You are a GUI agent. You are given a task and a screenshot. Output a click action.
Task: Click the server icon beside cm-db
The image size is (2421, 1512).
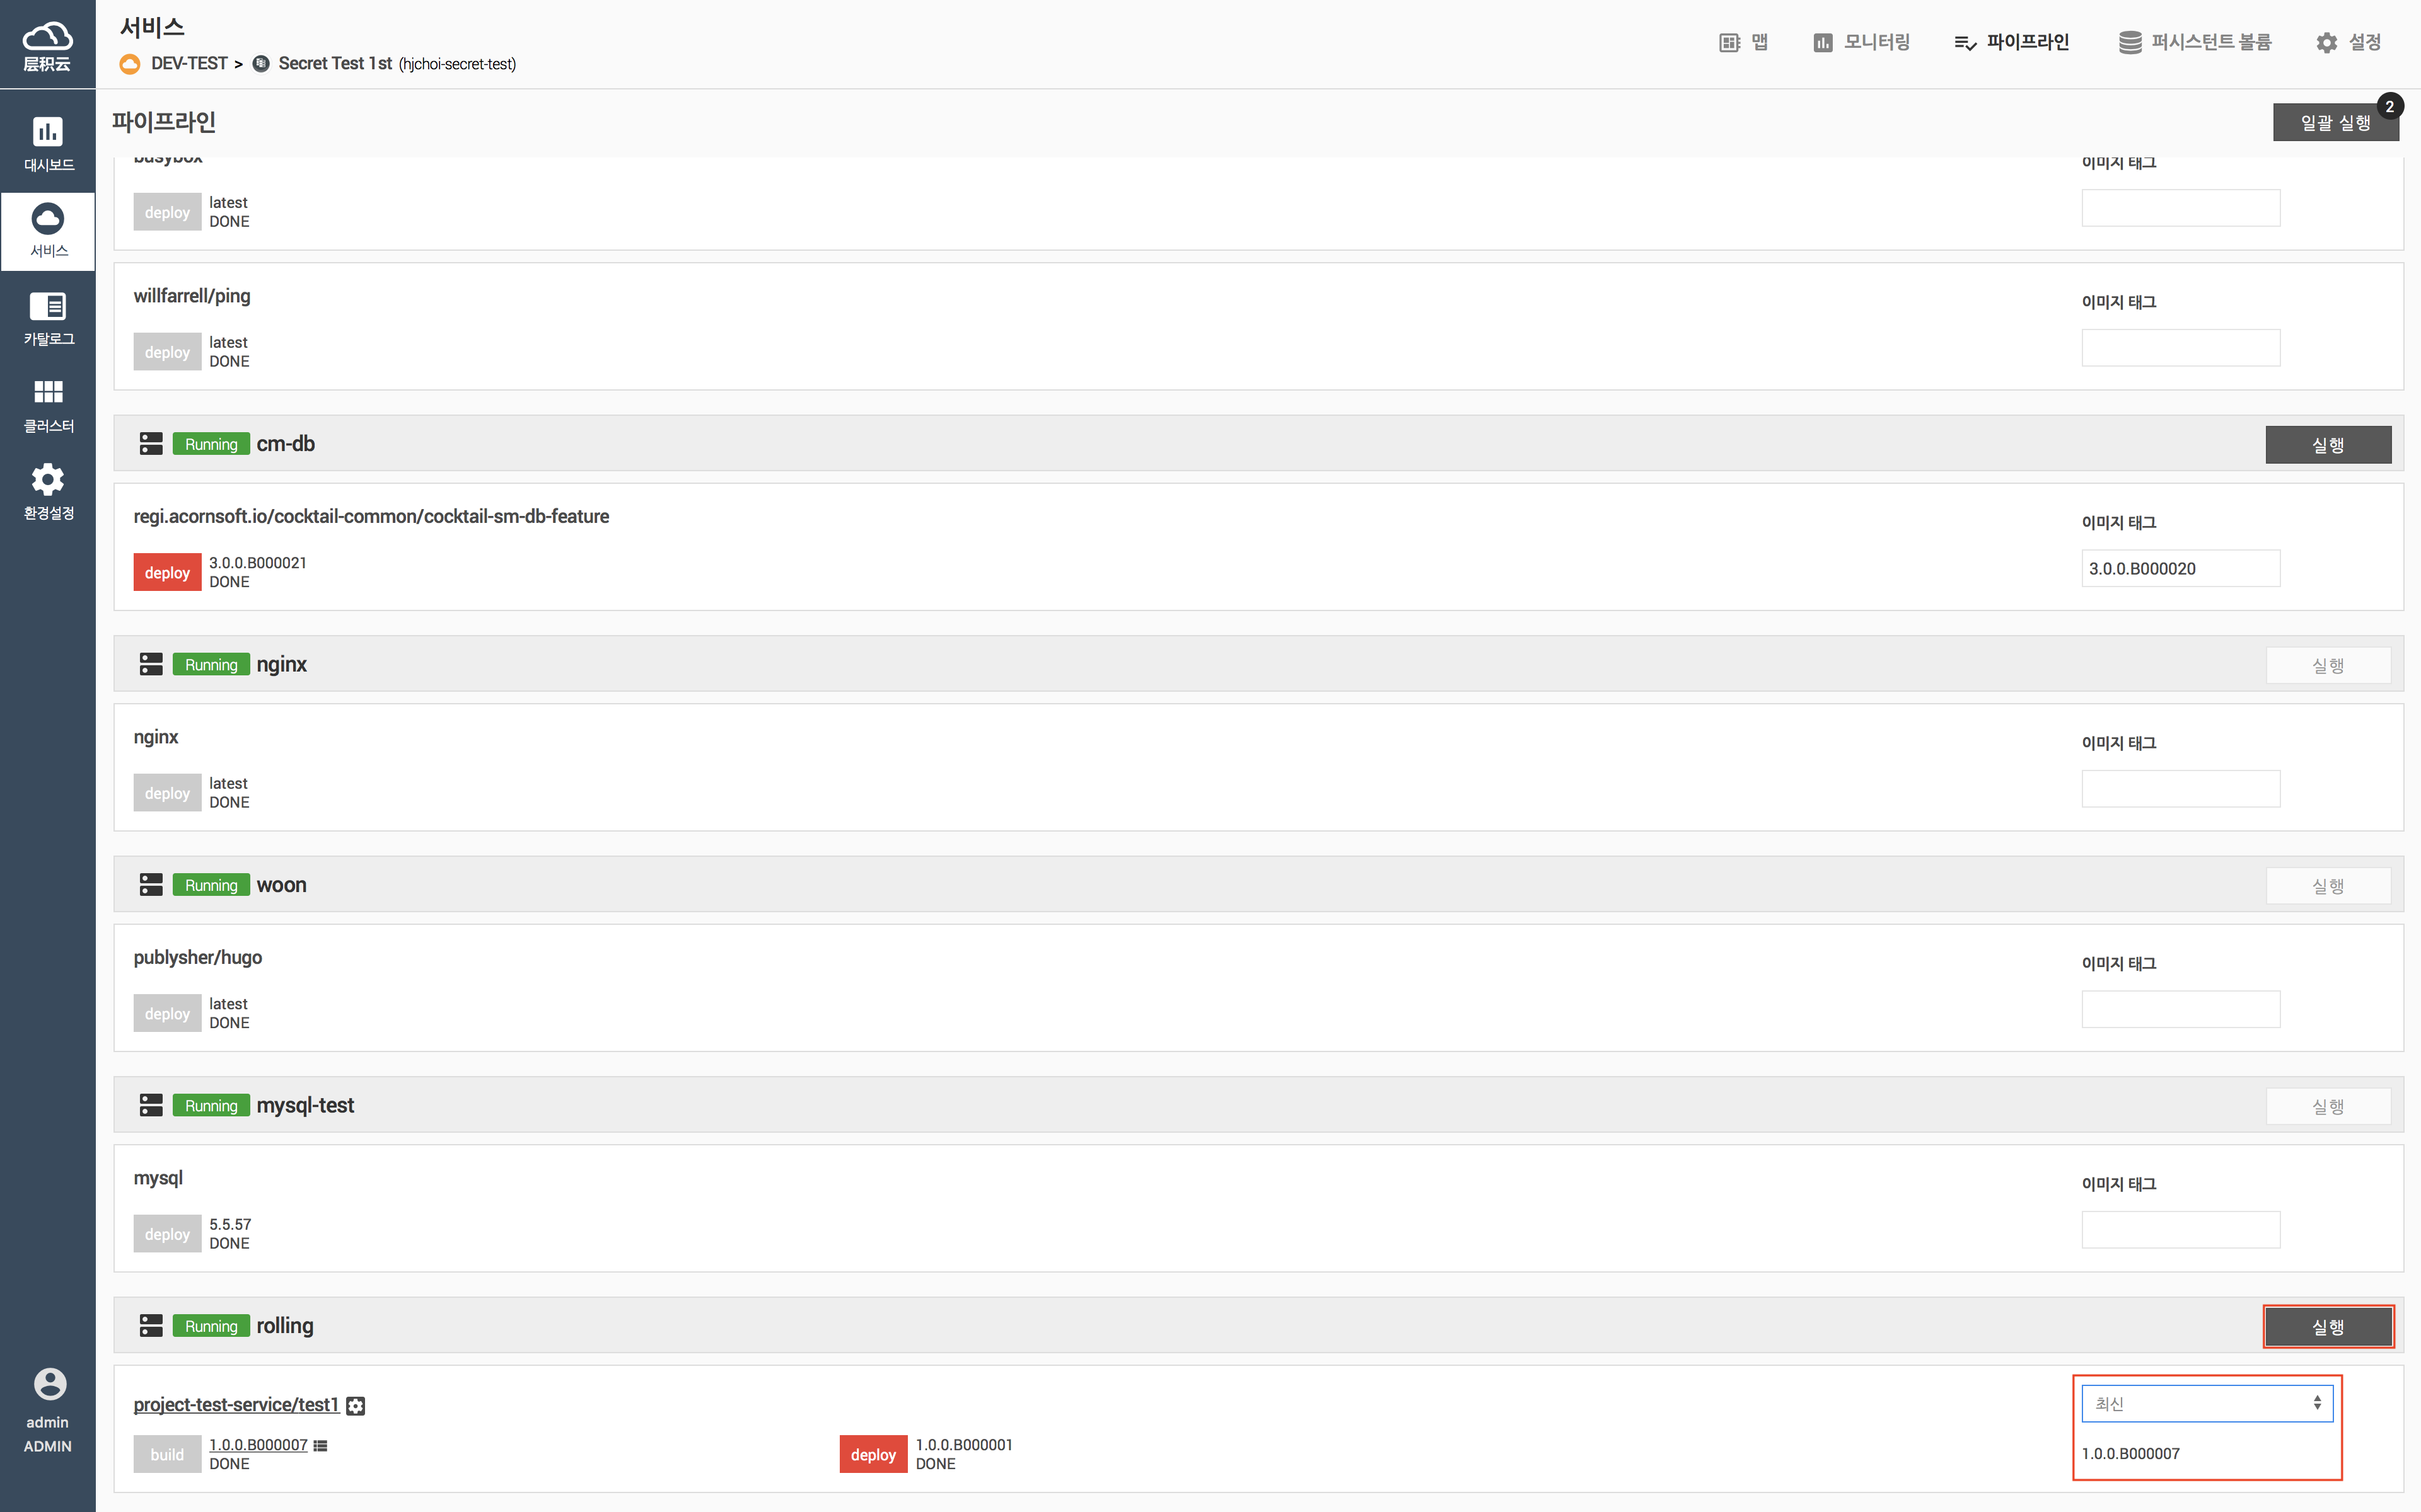tap(151, 444)
